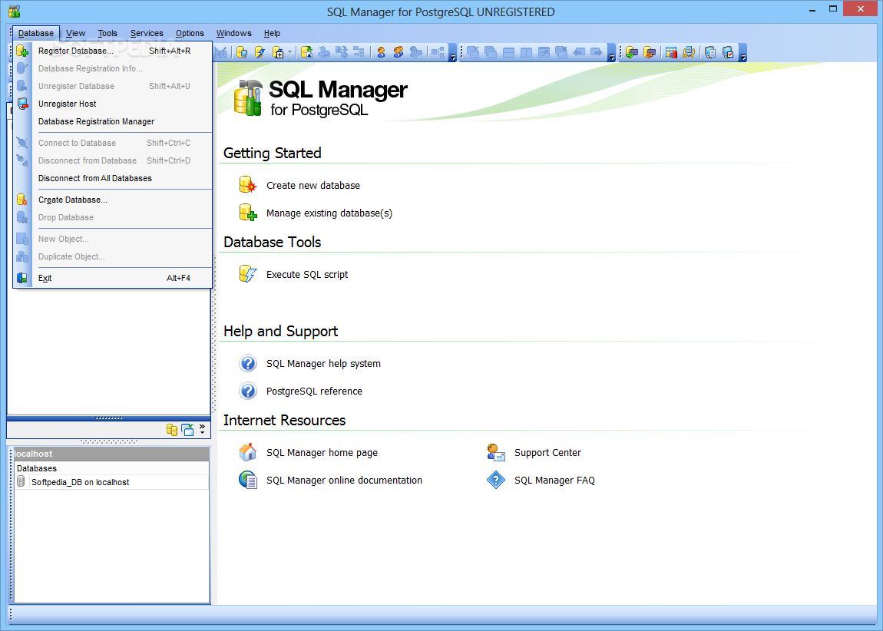Open the Options menu
Screen dimensions: 883x631
click(x=190, y=33)
